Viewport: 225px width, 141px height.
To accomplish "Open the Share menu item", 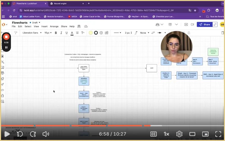I will click(64, 26).
